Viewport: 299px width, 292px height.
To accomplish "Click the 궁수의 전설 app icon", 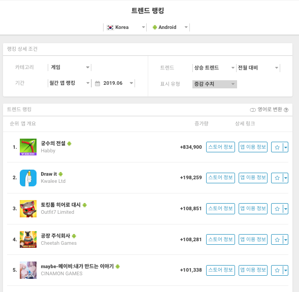I will [x=28, y=147].
